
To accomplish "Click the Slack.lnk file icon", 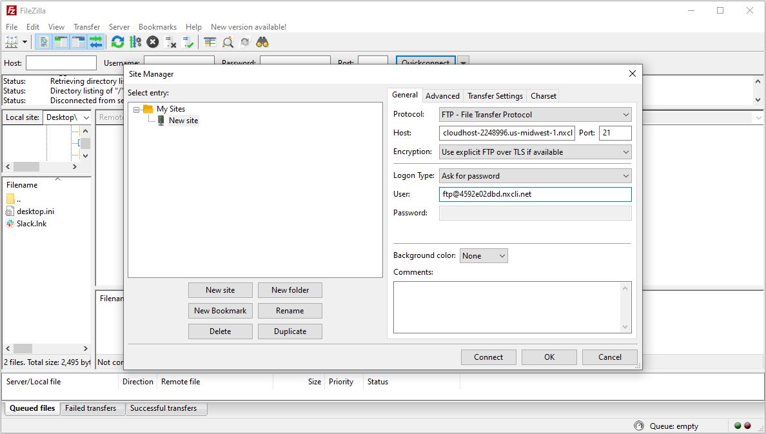I will click(10, 224).
